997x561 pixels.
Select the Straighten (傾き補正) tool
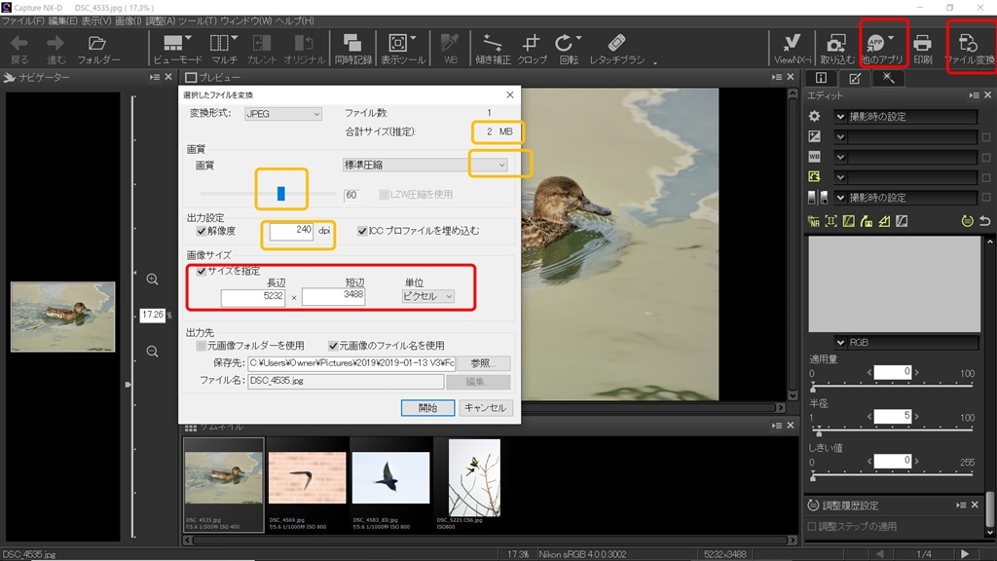pos(493,44)
